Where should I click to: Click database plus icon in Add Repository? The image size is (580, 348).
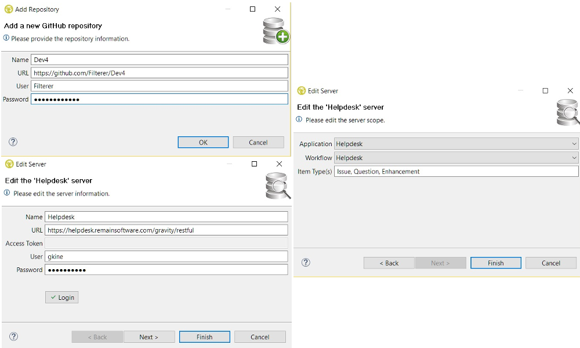click(x=276, y=31)
